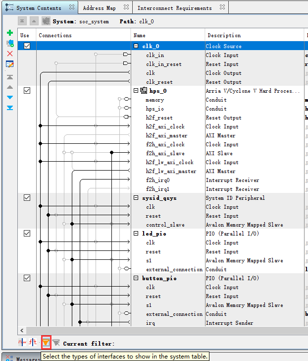Screen dimensions: 308x361
Task: Close the Interconnect Requirements tab
Action: [x=222, y=7]
